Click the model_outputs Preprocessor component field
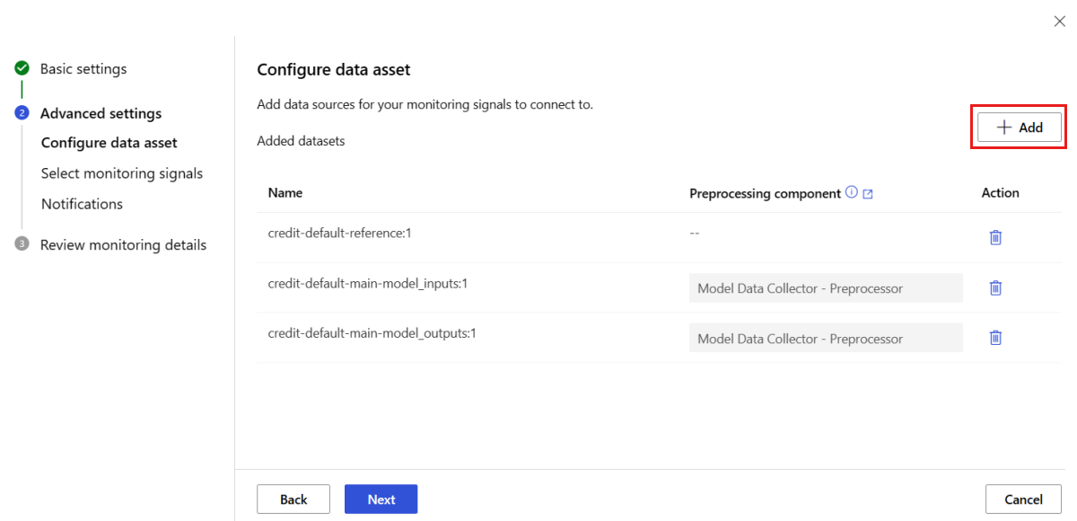The image size is (1077, 521). point(826,339)
